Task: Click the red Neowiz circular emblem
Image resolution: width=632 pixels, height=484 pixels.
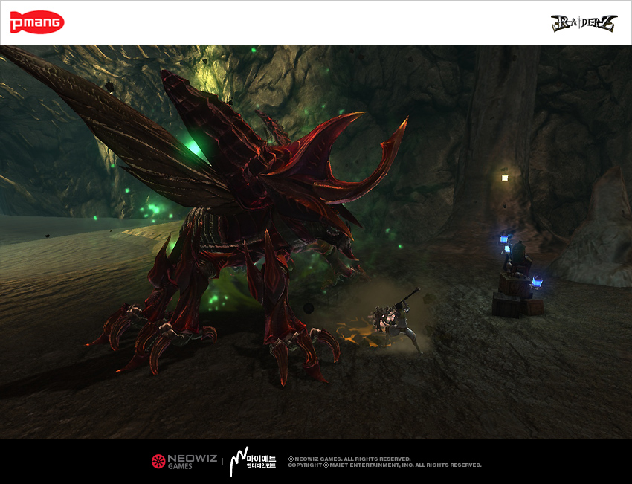Action: (158, 461)
